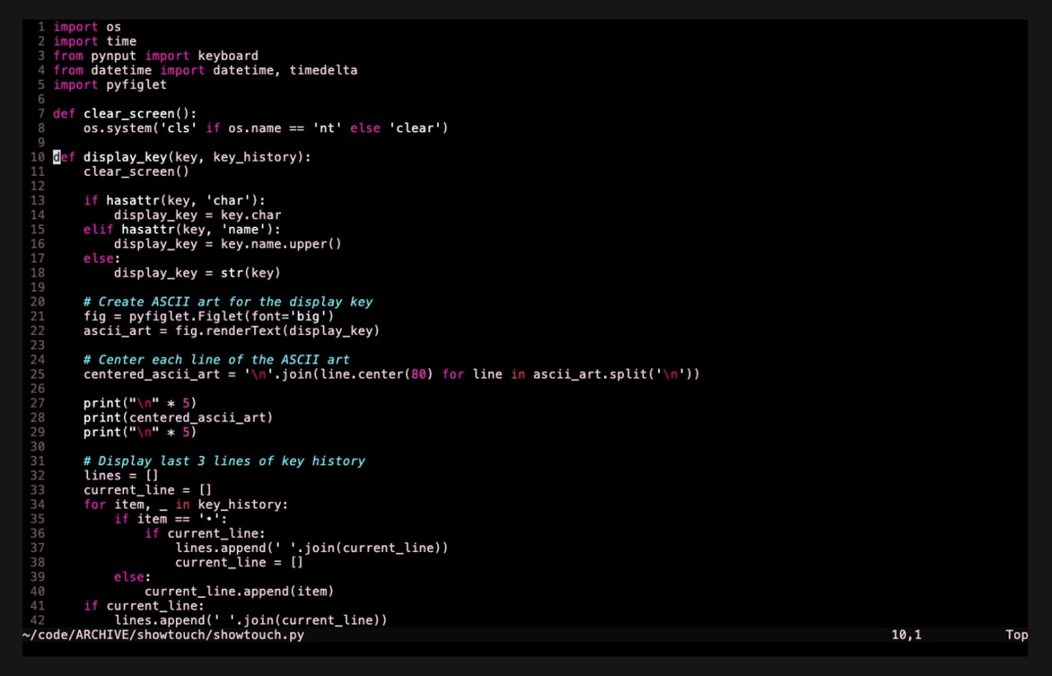Click 'key.name.upper()' on line 16
The image size is (1052, 676).
(x=281, y=244)
